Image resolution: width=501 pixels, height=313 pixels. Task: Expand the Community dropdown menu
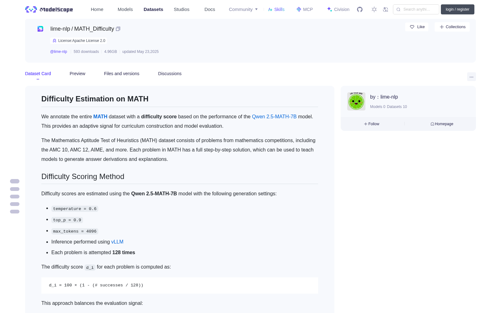click(243, 9)
